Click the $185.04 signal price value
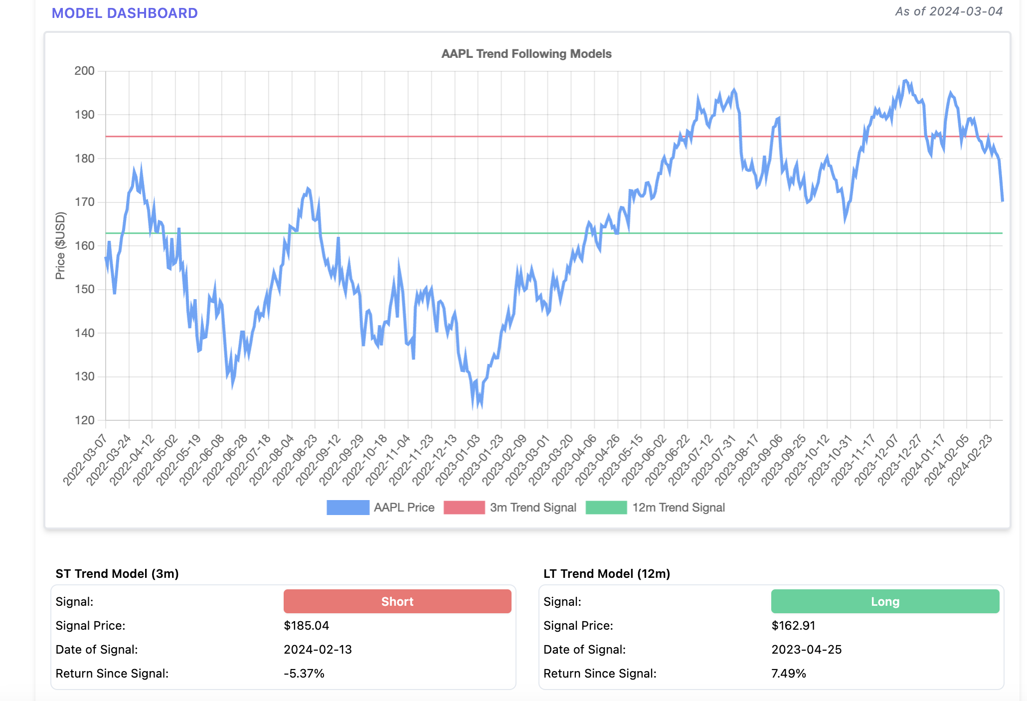This screenshot has width=1027, height=701. 307,625
